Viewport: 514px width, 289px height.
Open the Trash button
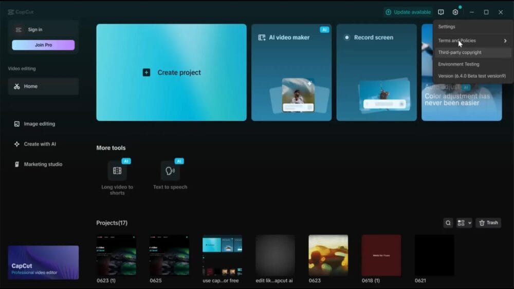click(488, 223)
